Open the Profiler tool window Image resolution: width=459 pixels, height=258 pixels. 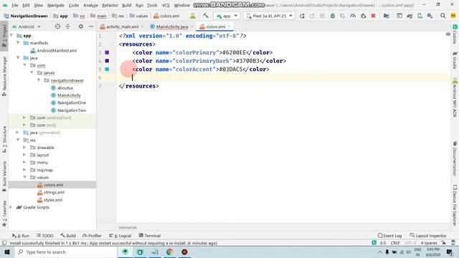point(92,236)
